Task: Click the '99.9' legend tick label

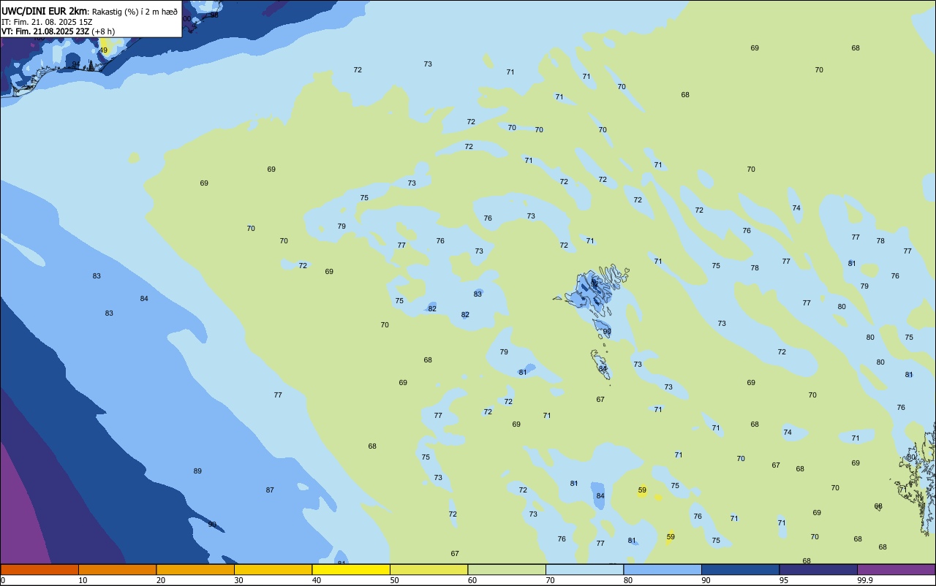Action: coord(864,580)
